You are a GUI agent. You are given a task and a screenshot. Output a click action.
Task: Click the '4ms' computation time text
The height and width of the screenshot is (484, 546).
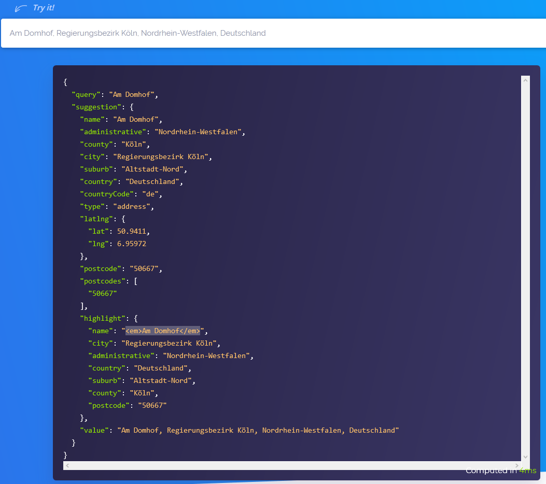(x=528, y=471)
